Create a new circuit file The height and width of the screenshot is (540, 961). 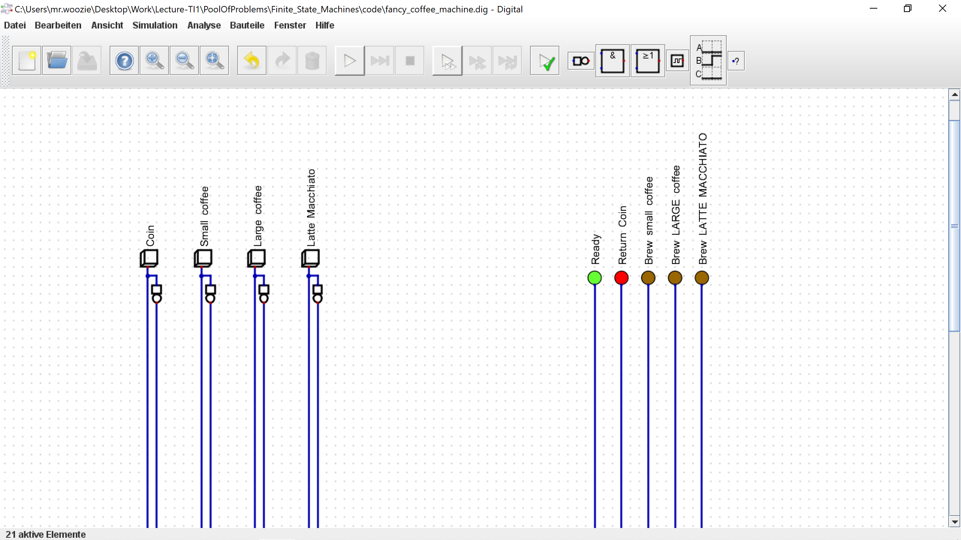coord(27,61)
